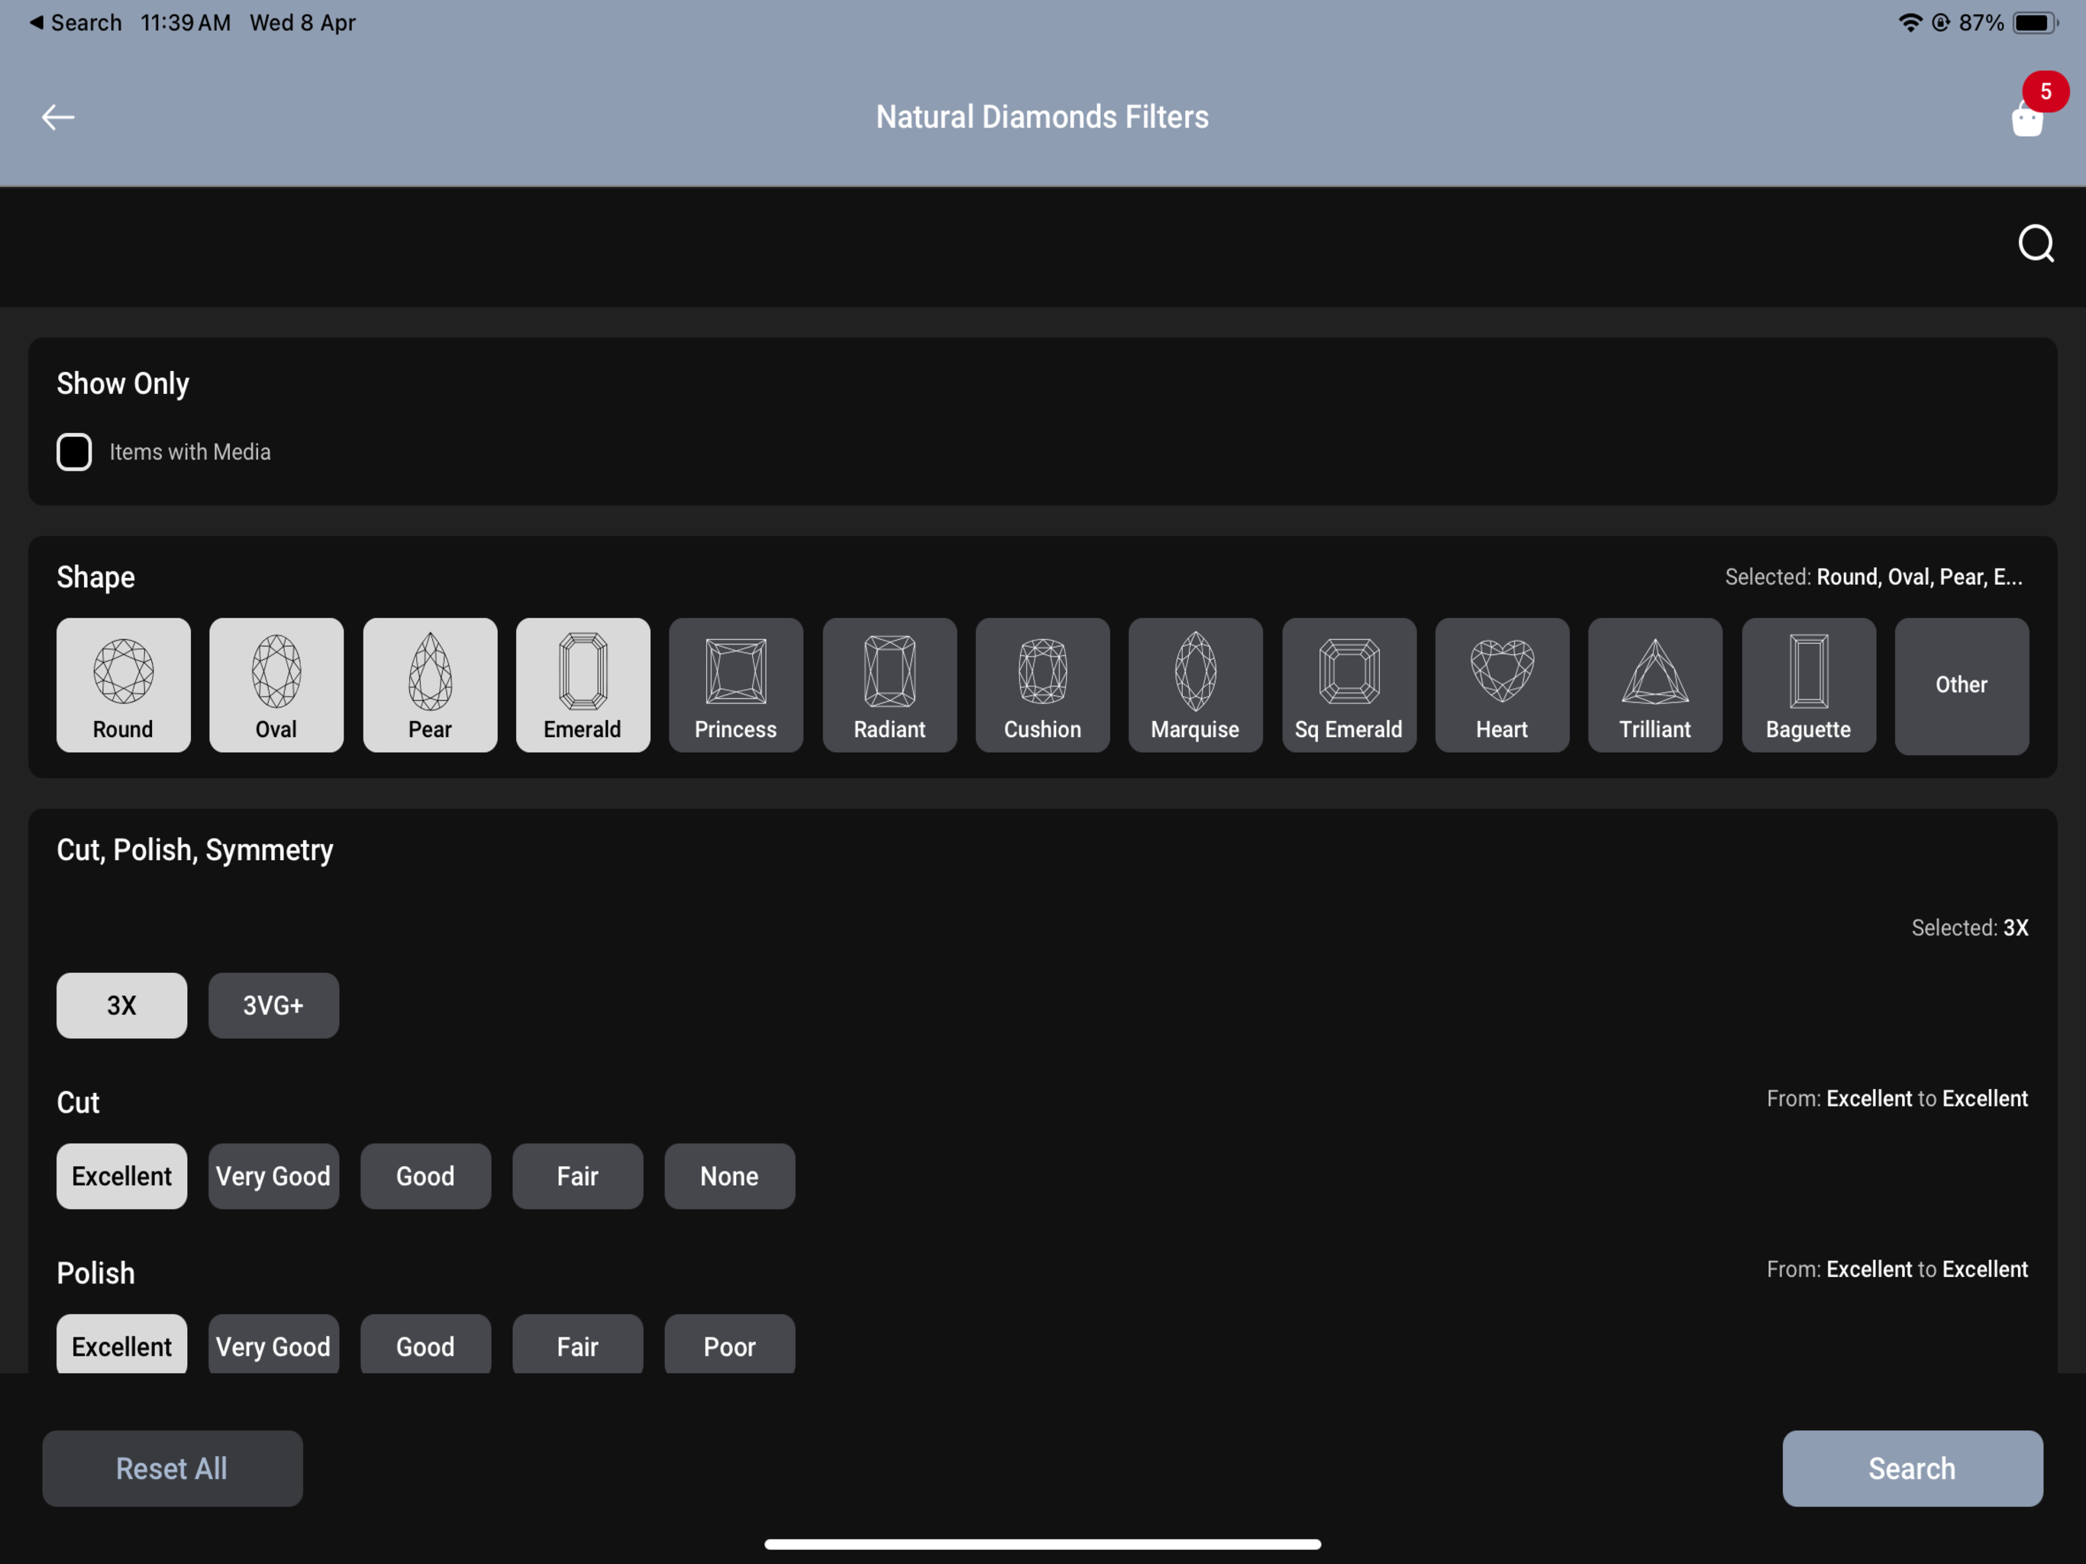Screen dimensions: 2086x1564
Task: Tap the Polish range Excellent to Excellent text
Action: [x=1897, y=1270]
